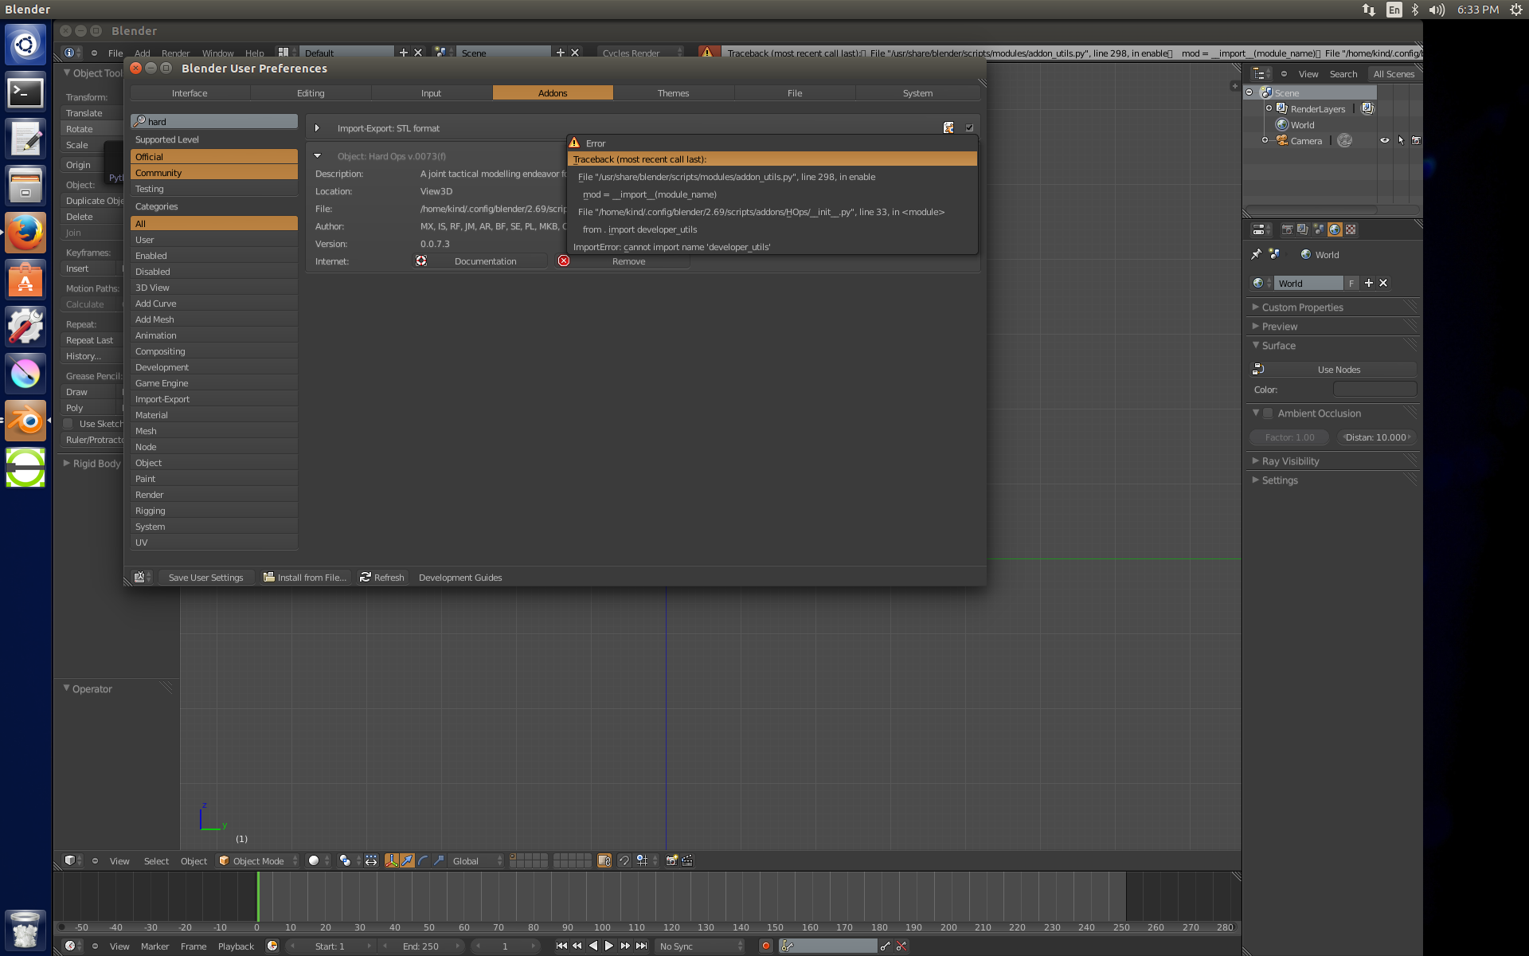
Task: Switch to the Themes tab
Action: tap(673, 93)
